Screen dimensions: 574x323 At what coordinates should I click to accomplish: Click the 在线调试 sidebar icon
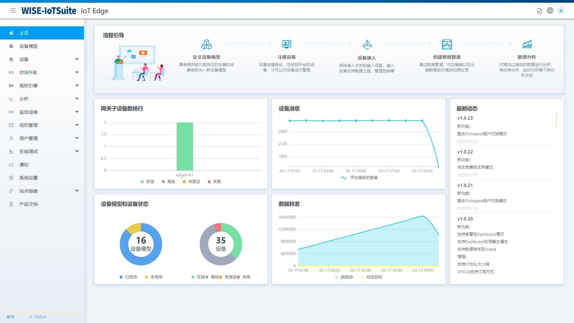(x=11, y=151)
